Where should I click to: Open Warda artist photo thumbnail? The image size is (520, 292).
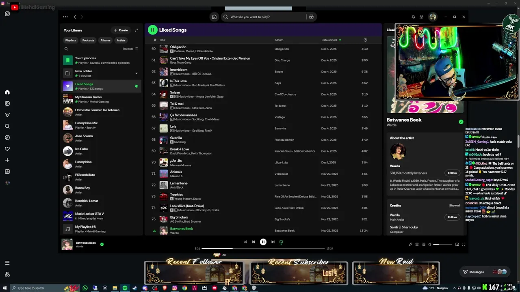[398, 151]
